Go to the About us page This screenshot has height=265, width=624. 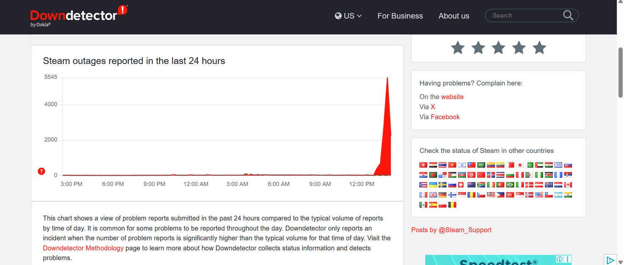pos(453,16)
